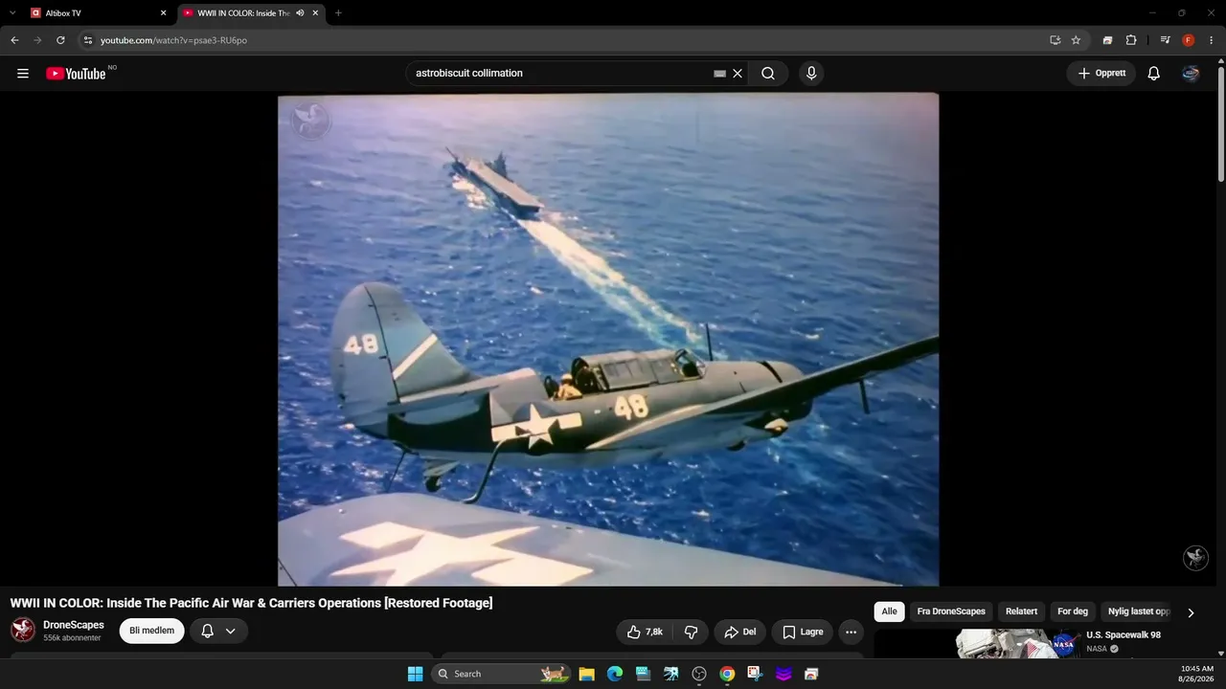The height and width of the screenshot is (689, 1226).
Task: Dislike the video with thumbs down
Action: click(691, 632)
